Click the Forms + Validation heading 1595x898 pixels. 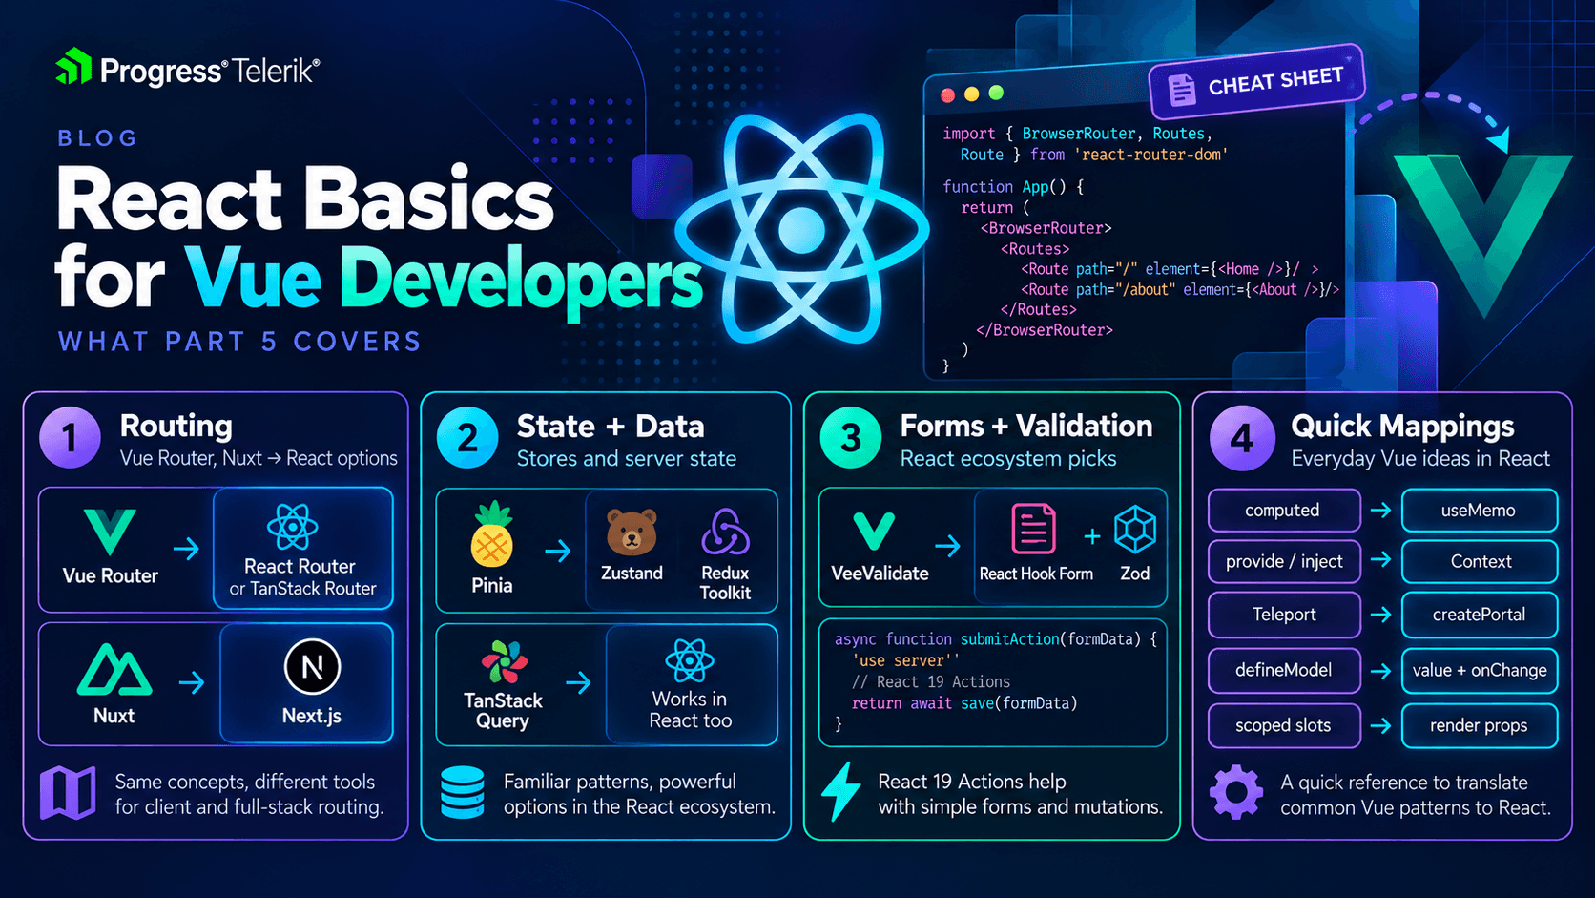click(x=1026, y=426)
